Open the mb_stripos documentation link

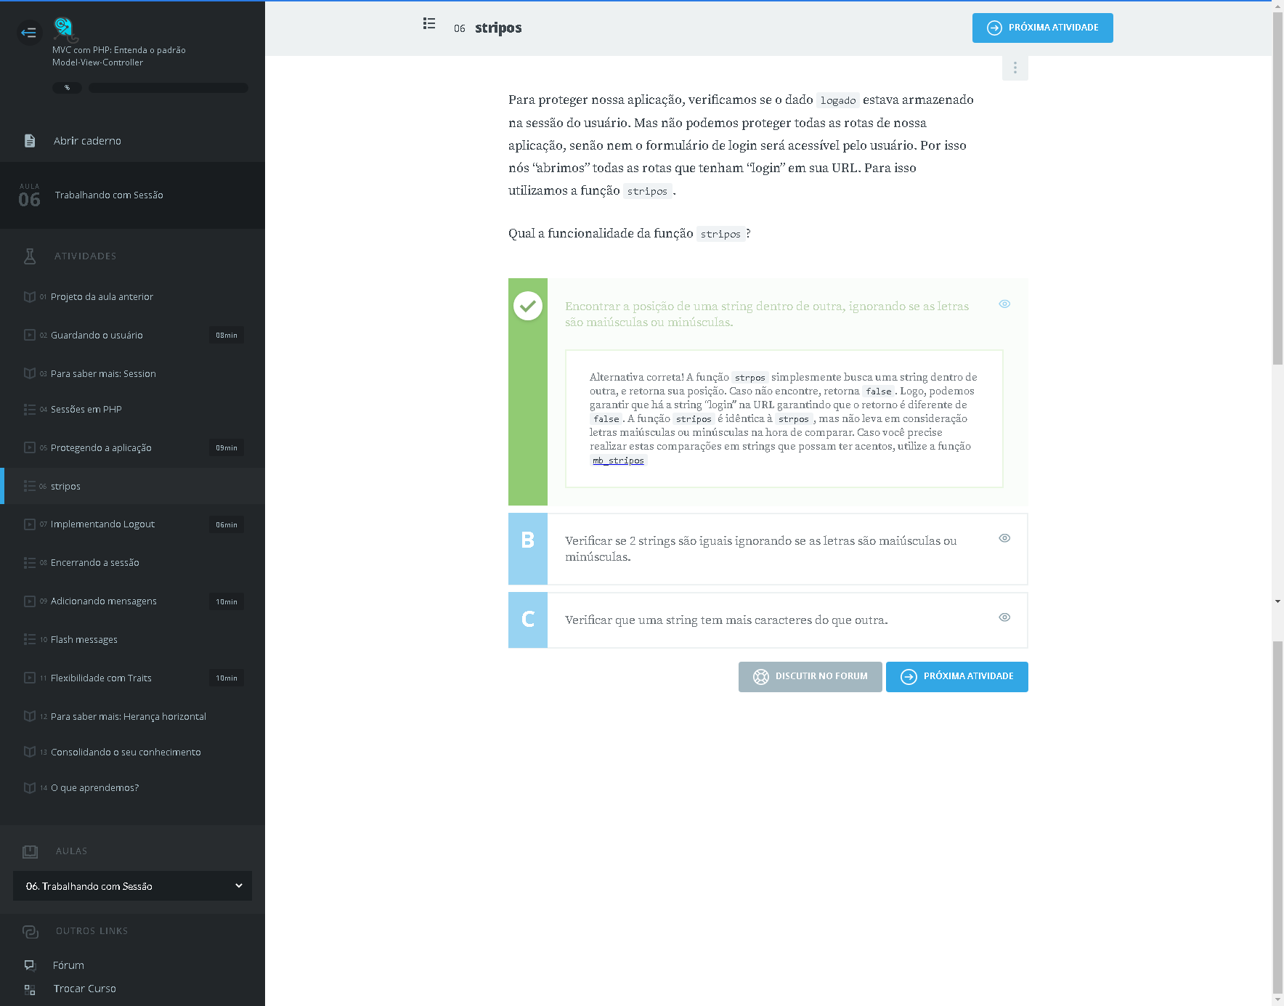click(618, 461)
